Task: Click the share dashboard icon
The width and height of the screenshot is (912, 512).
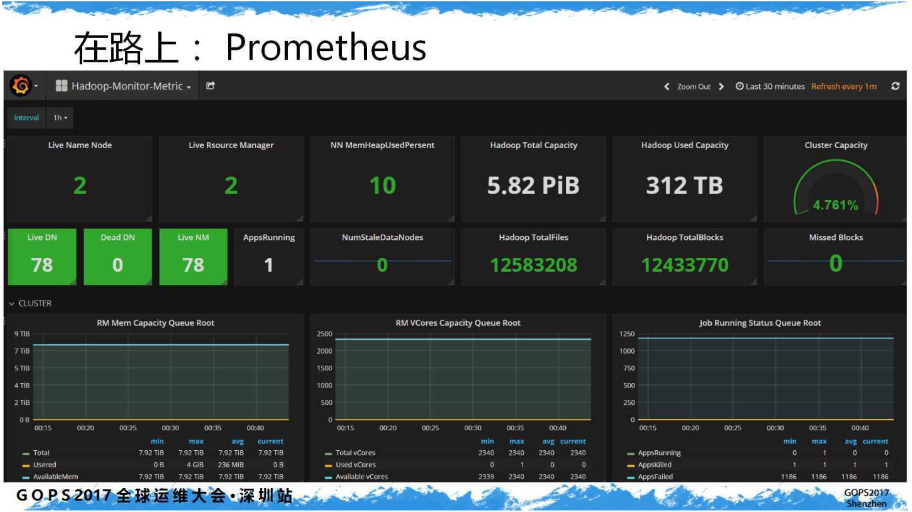Action: [x=210, y=85]
